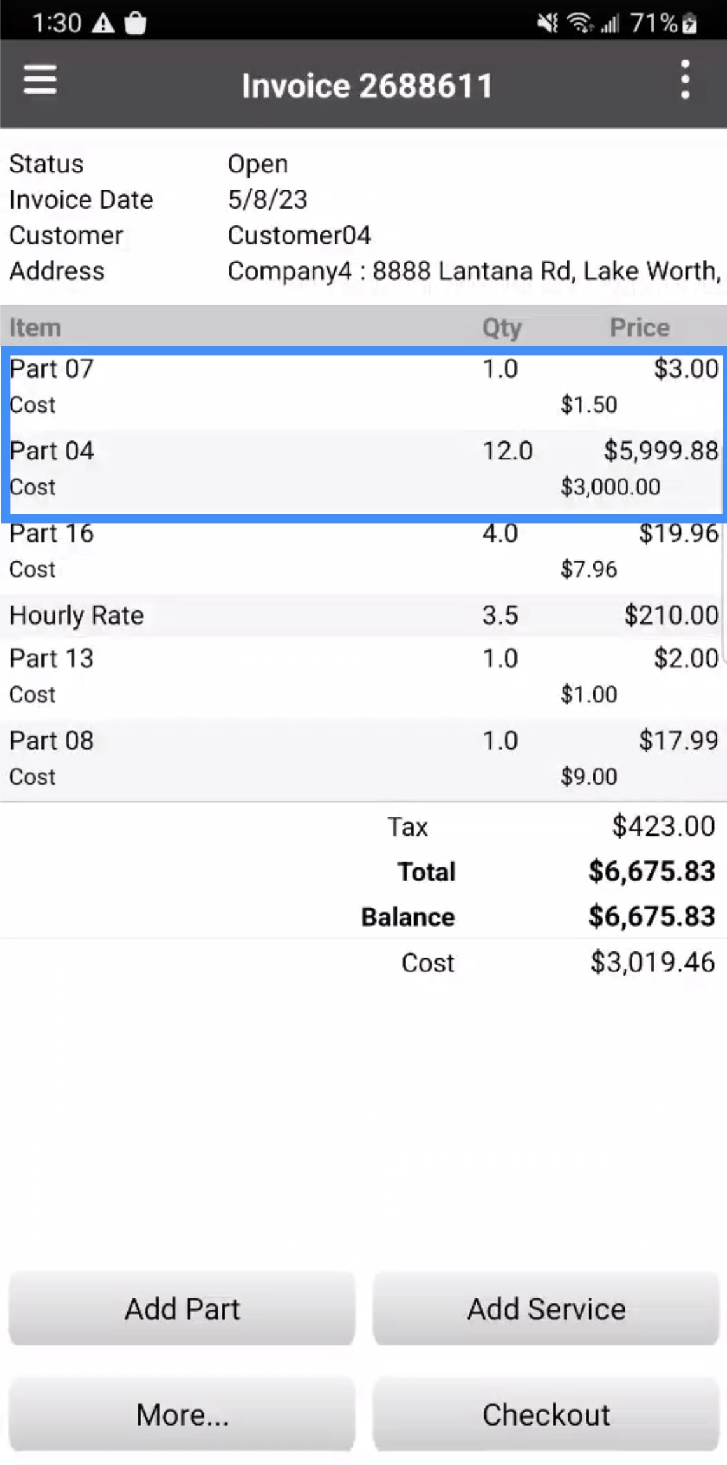Tap the battery indicator icon
Viewport: 727px width, 1465px height.
[x=689, y=24]
